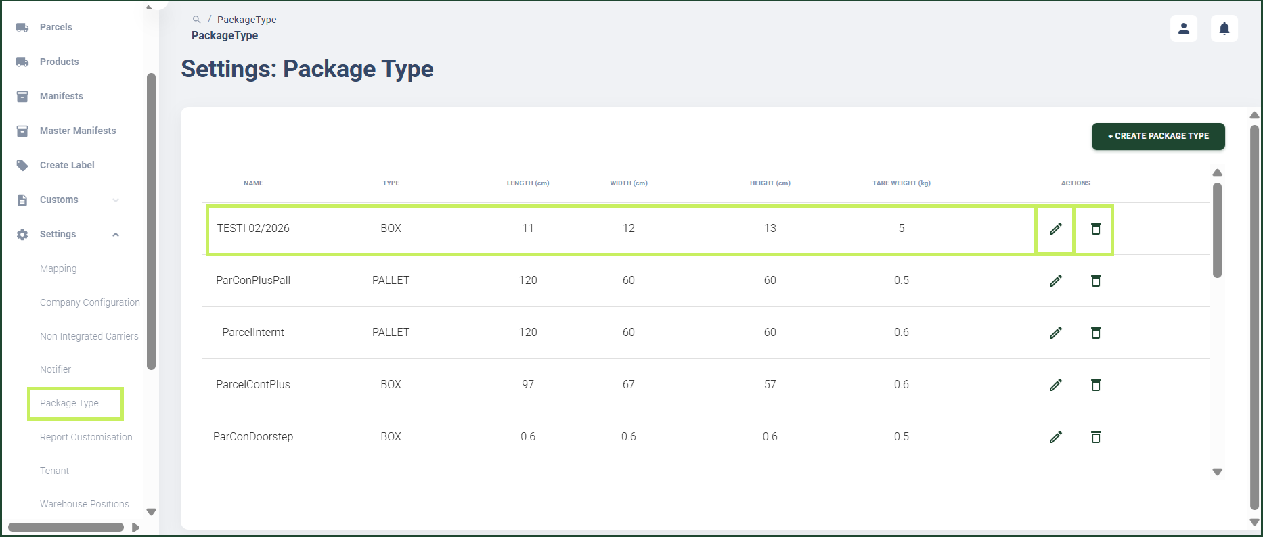Click the pencil icon for ParConPlusPall

(1055, 281)
